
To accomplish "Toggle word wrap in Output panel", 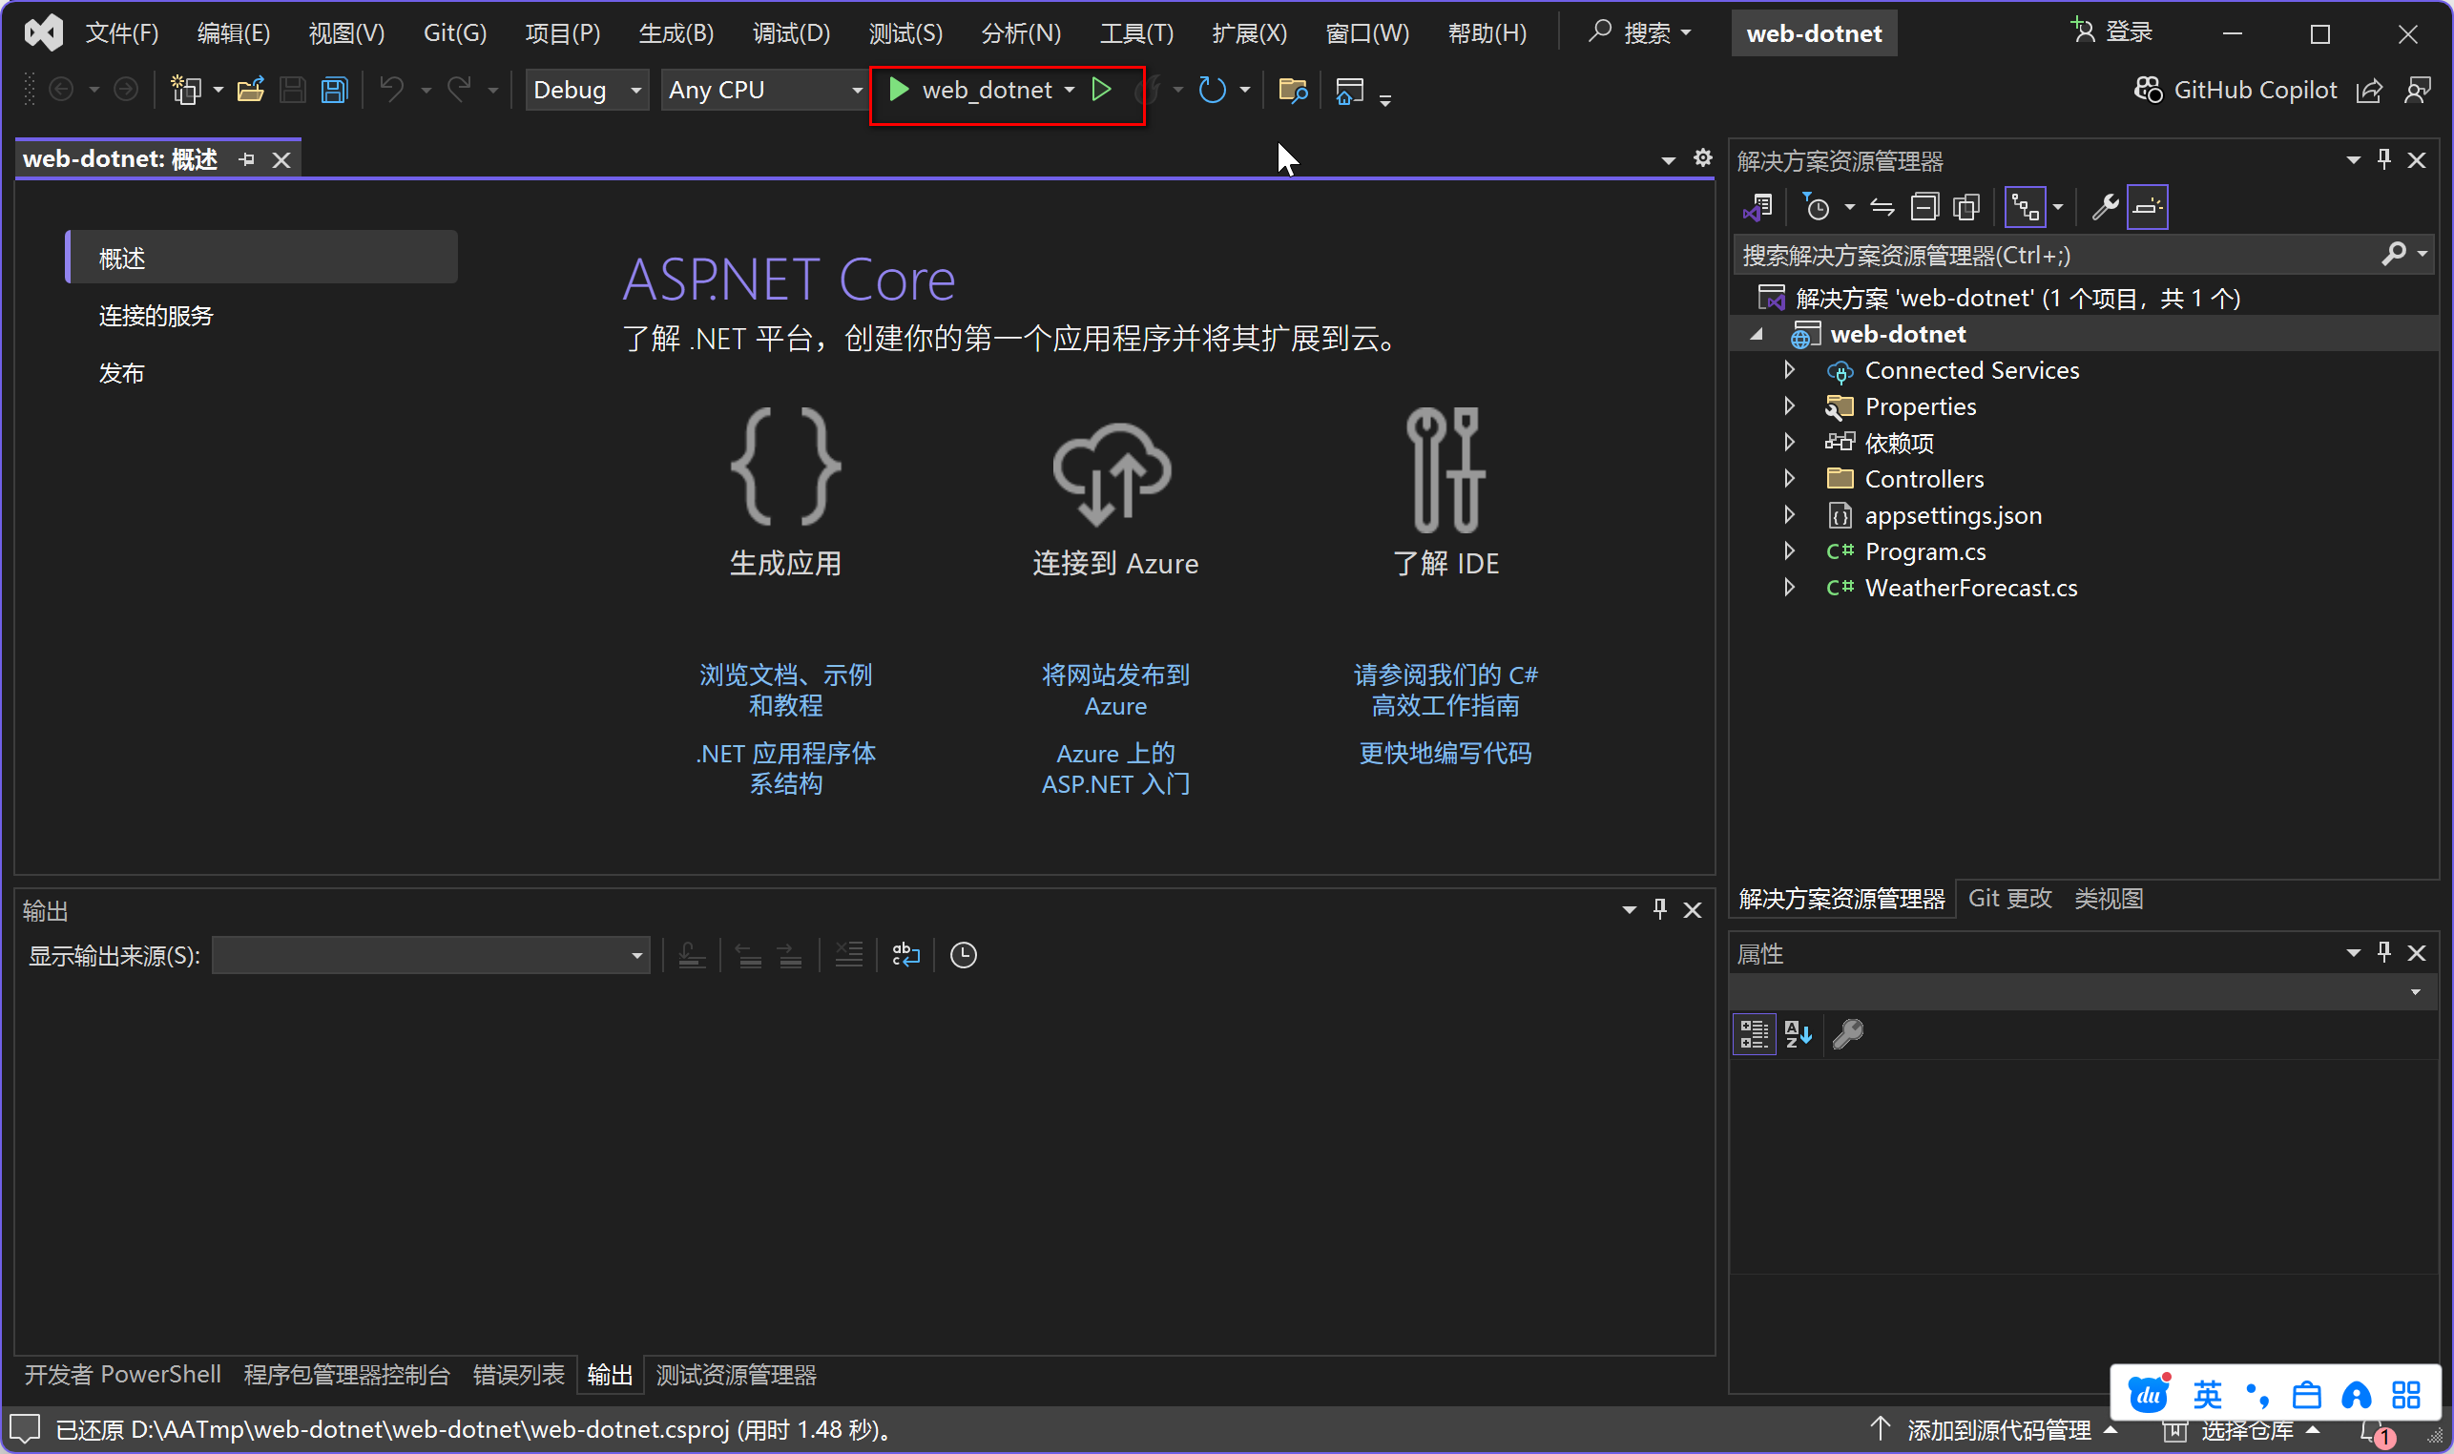I will point(905,954).
